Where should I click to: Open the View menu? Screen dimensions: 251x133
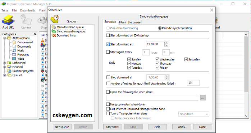[42, 10]
